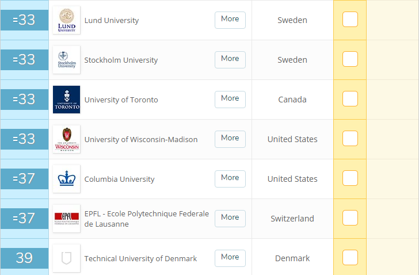Open the Columbia University name link
The height and width of the screenshot is (275, 419).
coord(119,179)
